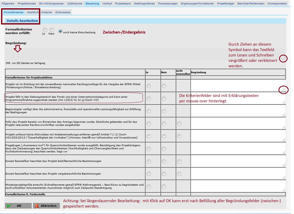
Task: Select 'Ja' for Formalkriterien wurden erfüllt
Action: 45,30
